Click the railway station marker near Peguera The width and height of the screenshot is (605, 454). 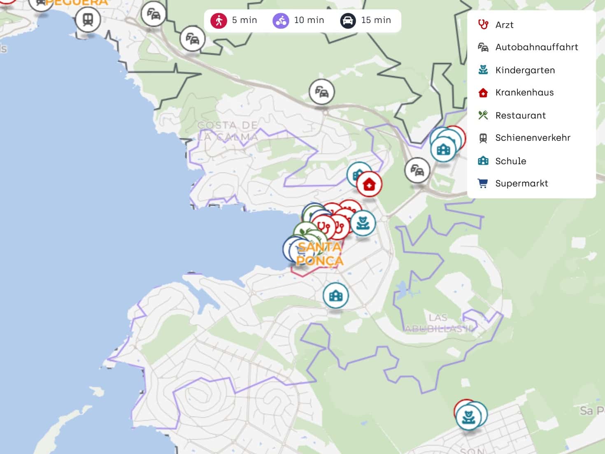[88, 19]
